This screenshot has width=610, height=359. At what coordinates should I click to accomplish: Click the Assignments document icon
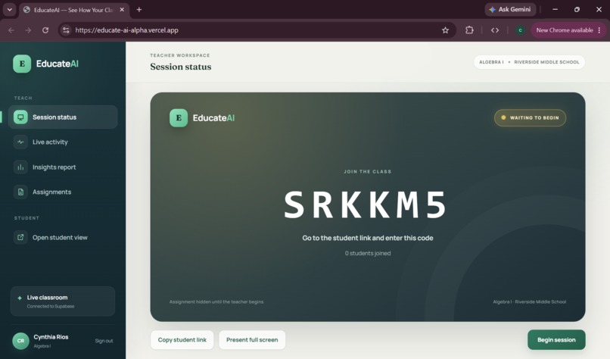(20, 192)
